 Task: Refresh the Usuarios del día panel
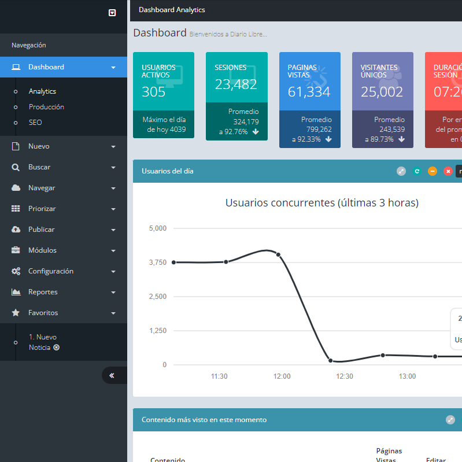pos(417,171)
